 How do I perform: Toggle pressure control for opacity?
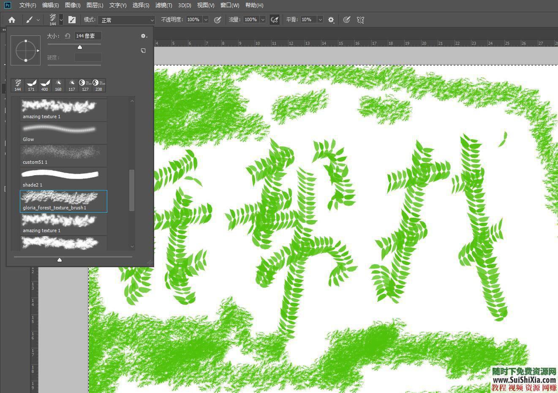tap(218, 20)
